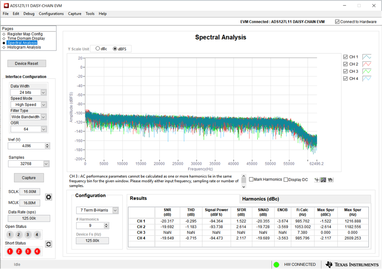Uncheck the CH 3 plot checkbox
The image size is (382, 269).
345,71
